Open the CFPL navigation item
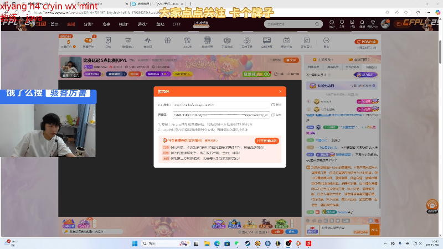Image resolution: width=443 pixels, height=249 pixels. (177, 24)
